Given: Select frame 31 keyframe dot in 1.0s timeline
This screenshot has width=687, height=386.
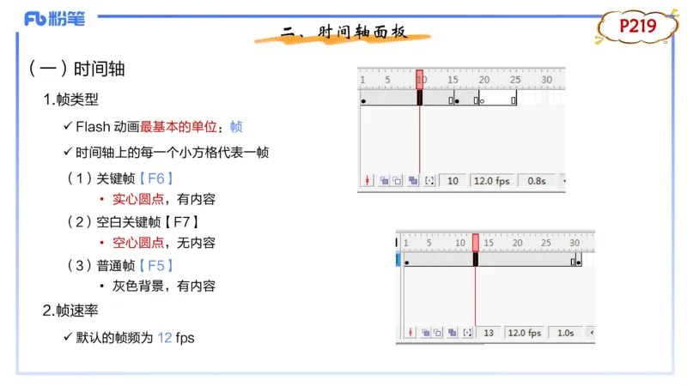Looking at the screenshot, I should click(579, 262).
